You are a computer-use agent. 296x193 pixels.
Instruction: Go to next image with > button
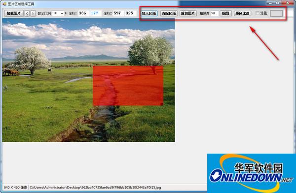click(33, 13)
